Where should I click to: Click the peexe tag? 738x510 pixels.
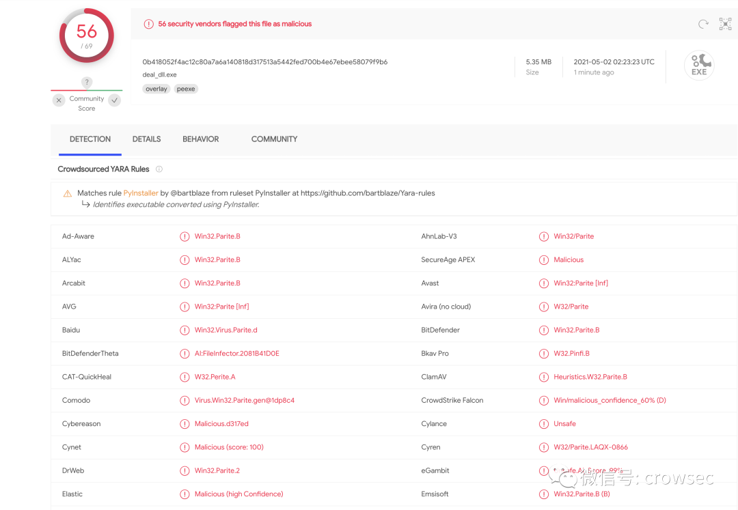(186, 89)
